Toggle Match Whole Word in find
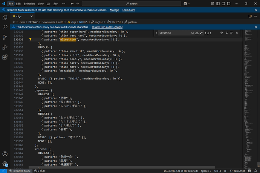This screenshot has height=173, width=260. [197, 33]
